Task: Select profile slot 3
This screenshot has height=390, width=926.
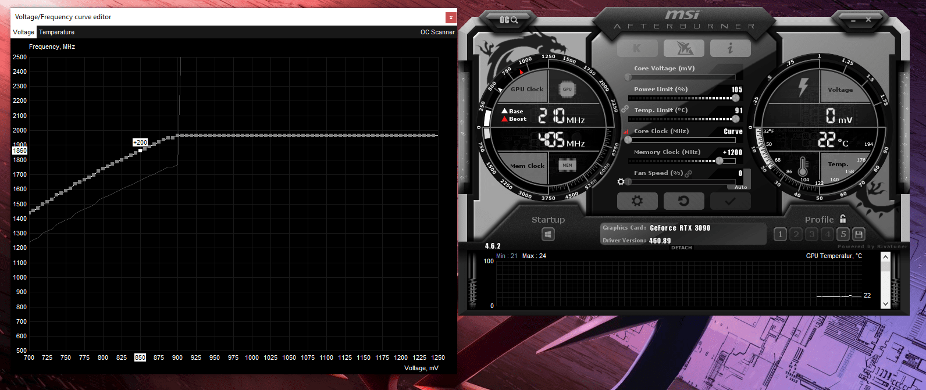Action: tap(812, 234)
